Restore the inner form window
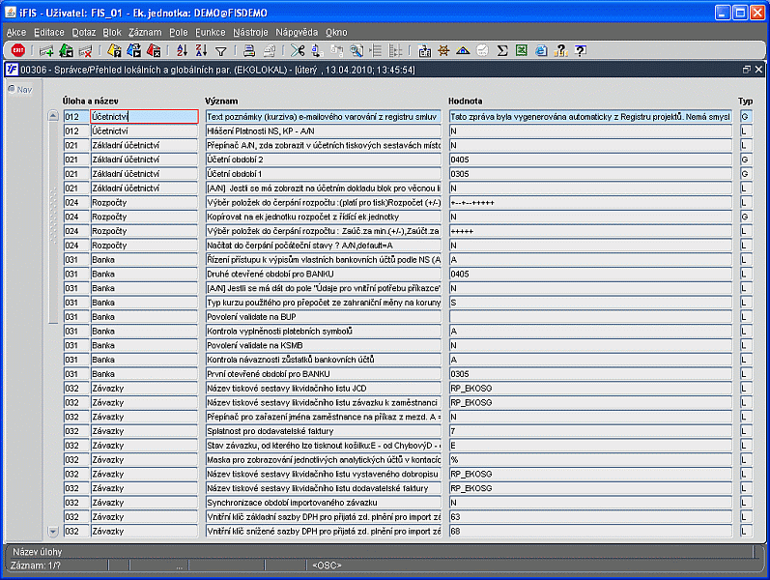 pos(747,70)
